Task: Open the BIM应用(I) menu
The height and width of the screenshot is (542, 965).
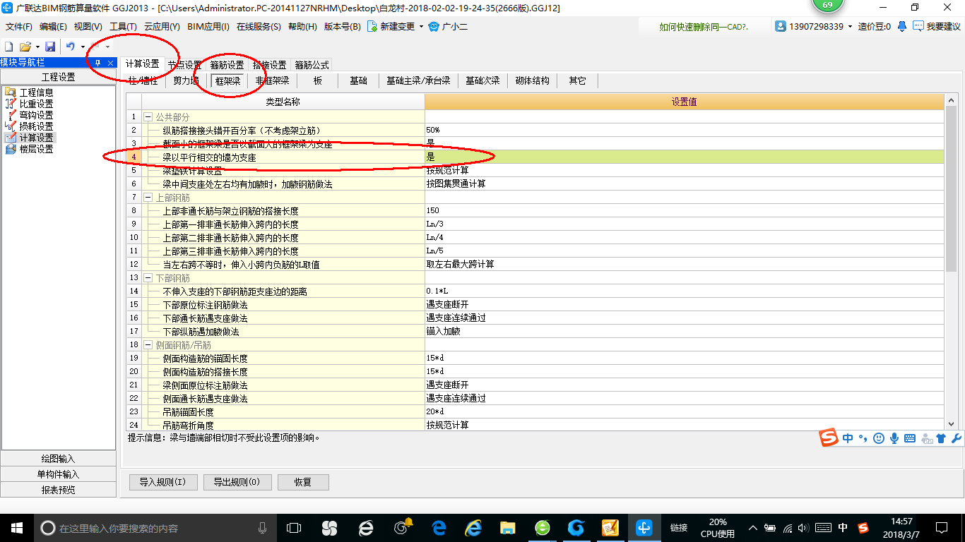Action: [208, 27]
